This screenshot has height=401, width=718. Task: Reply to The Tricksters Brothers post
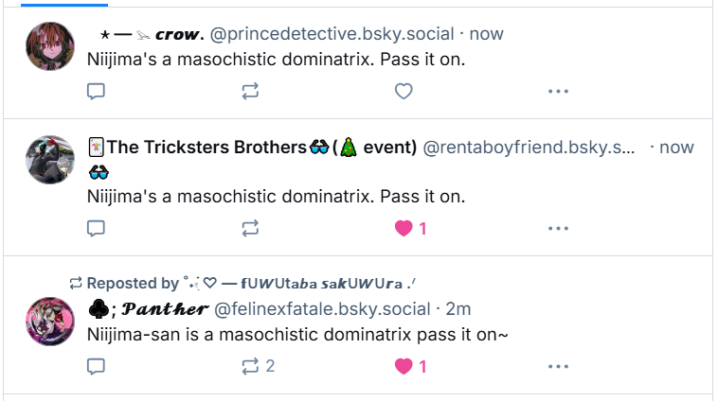point(96,229)
